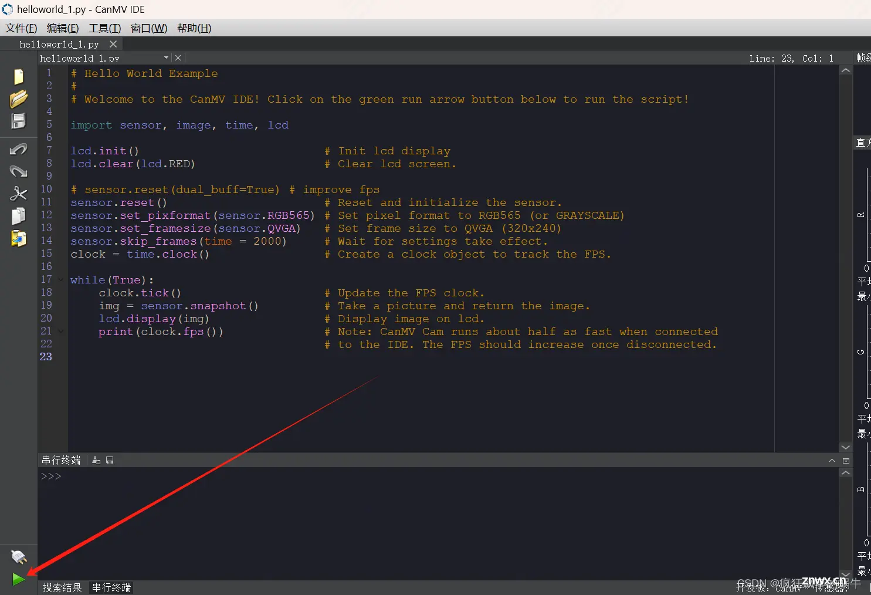Click the green run script arrow
The width and height of the screenshot is (871, 595).
(x=18, y=580)
